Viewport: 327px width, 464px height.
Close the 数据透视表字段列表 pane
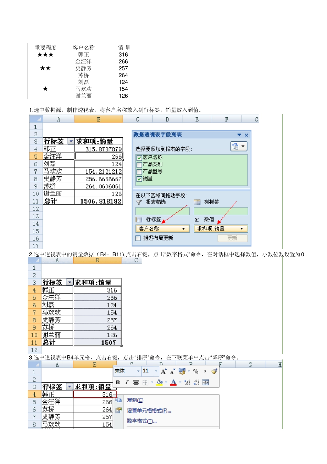(246, 135)
